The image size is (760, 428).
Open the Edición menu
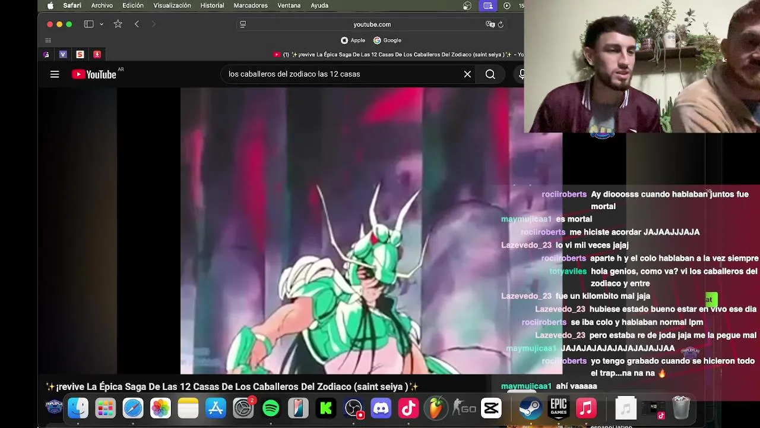point(133,5)
